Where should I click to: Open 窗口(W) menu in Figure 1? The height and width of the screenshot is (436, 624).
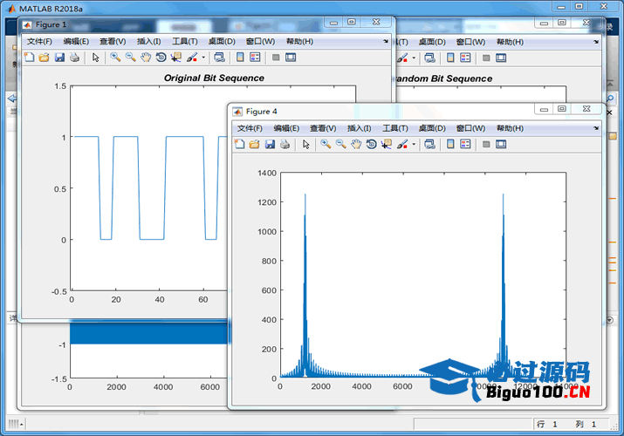pyautogui.click(x=260, y=41)
